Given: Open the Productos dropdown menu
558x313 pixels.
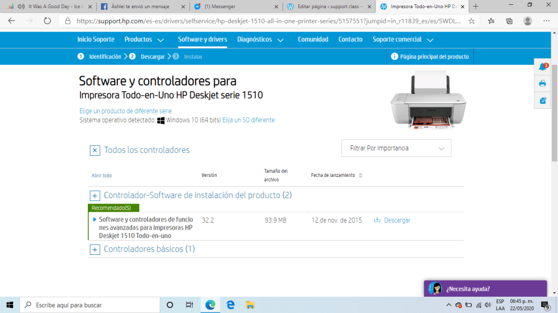Looking at the screenshot, I should click(x=144, y=40).
